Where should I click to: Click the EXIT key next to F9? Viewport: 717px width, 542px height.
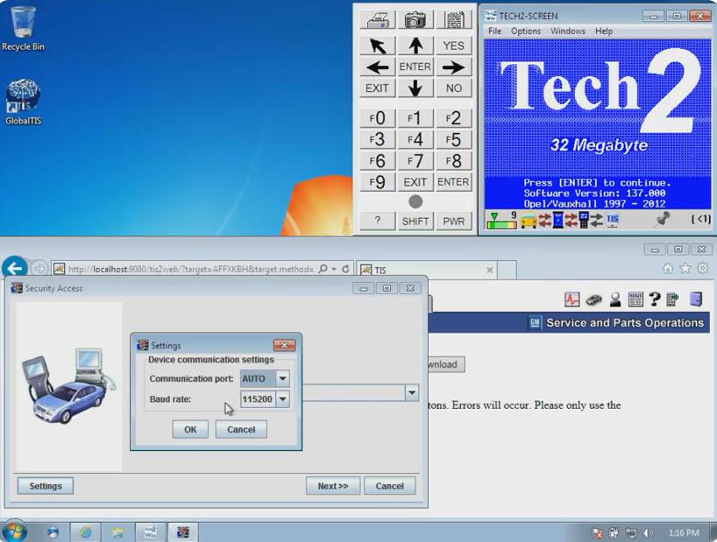point(415,182)
